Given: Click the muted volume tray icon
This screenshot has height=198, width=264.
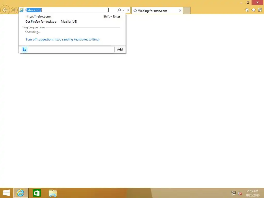Looking at the screenshot, I should pyautogui.click(x=240, y=193).
